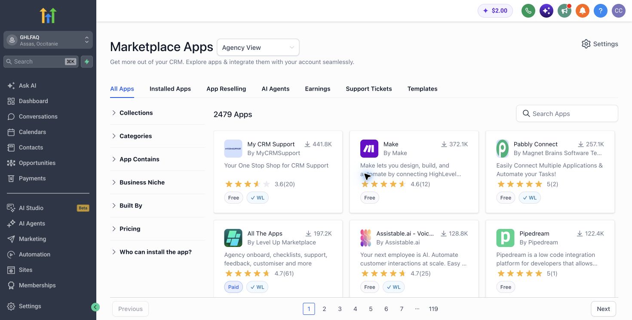Screen dimensions: 632x320
Task: Open the phone dialer icon in header
Action: [x=528, y=11]
